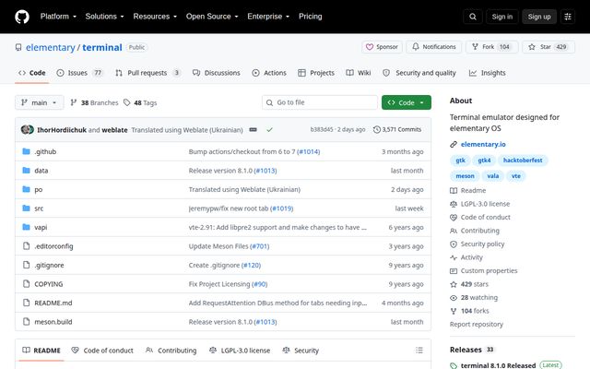590x369 pixels.
Task: Focus the Go to file search field
Action: pos(320,102)
